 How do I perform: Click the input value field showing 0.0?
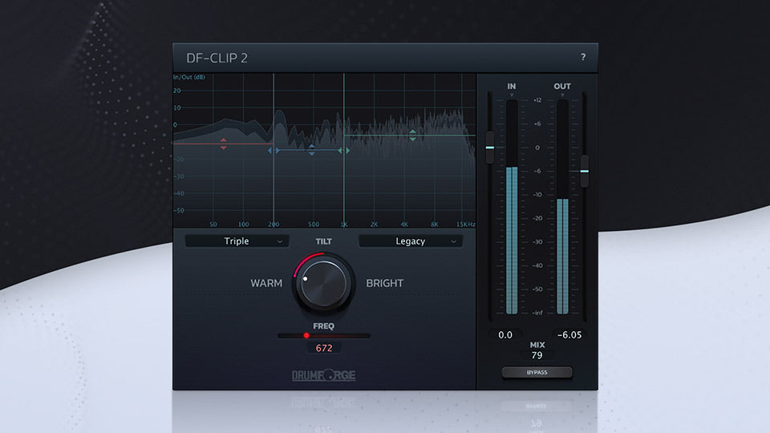(x=505, y=334)
